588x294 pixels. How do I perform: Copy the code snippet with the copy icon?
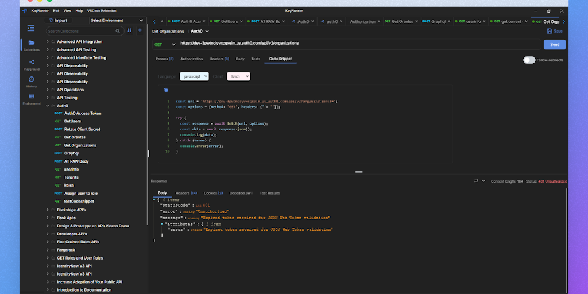[x=166, y=90]
